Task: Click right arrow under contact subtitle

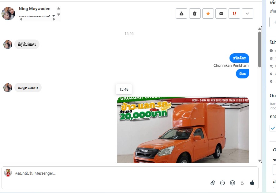Action: tap(54, 19)
